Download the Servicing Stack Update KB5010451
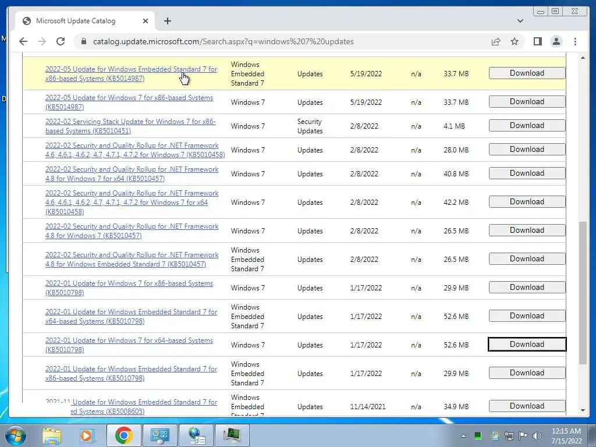 tap(527, 126)
